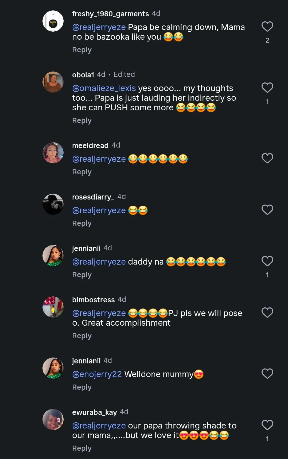Open @realjerryeze mention in bimbostress's comment
The height and width of the screenshot is (459, 288).
tap(99, 313)
